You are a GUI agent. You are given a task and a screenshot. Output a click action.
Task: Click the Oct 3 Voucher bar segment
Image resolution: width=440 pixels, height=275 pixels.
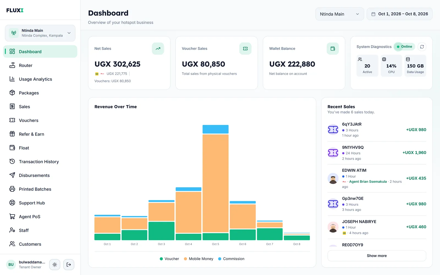click(161, 231)
